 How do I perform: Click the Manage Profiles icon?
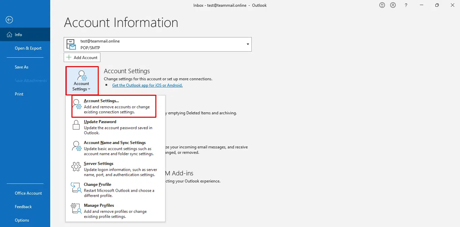(76, 209)
